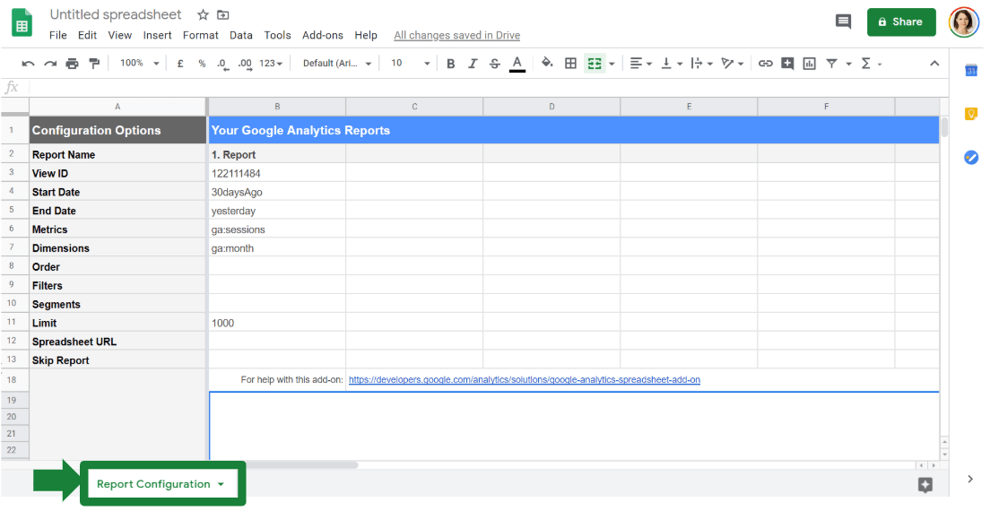Open the font size dropdown
The image size is (990, 511).
(x=410, y=64)
